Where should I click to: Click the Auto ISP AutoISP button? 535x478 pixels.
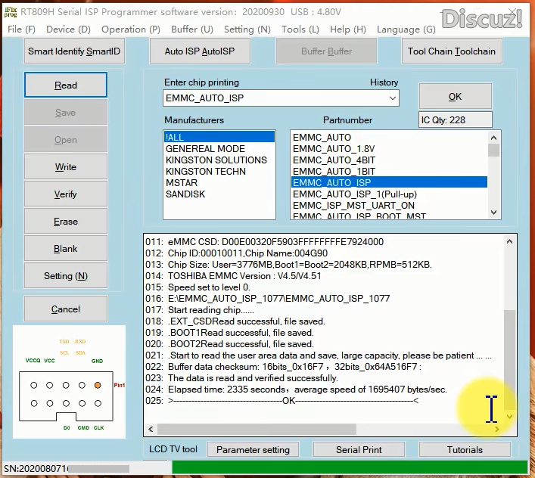[x=200, y=51]
